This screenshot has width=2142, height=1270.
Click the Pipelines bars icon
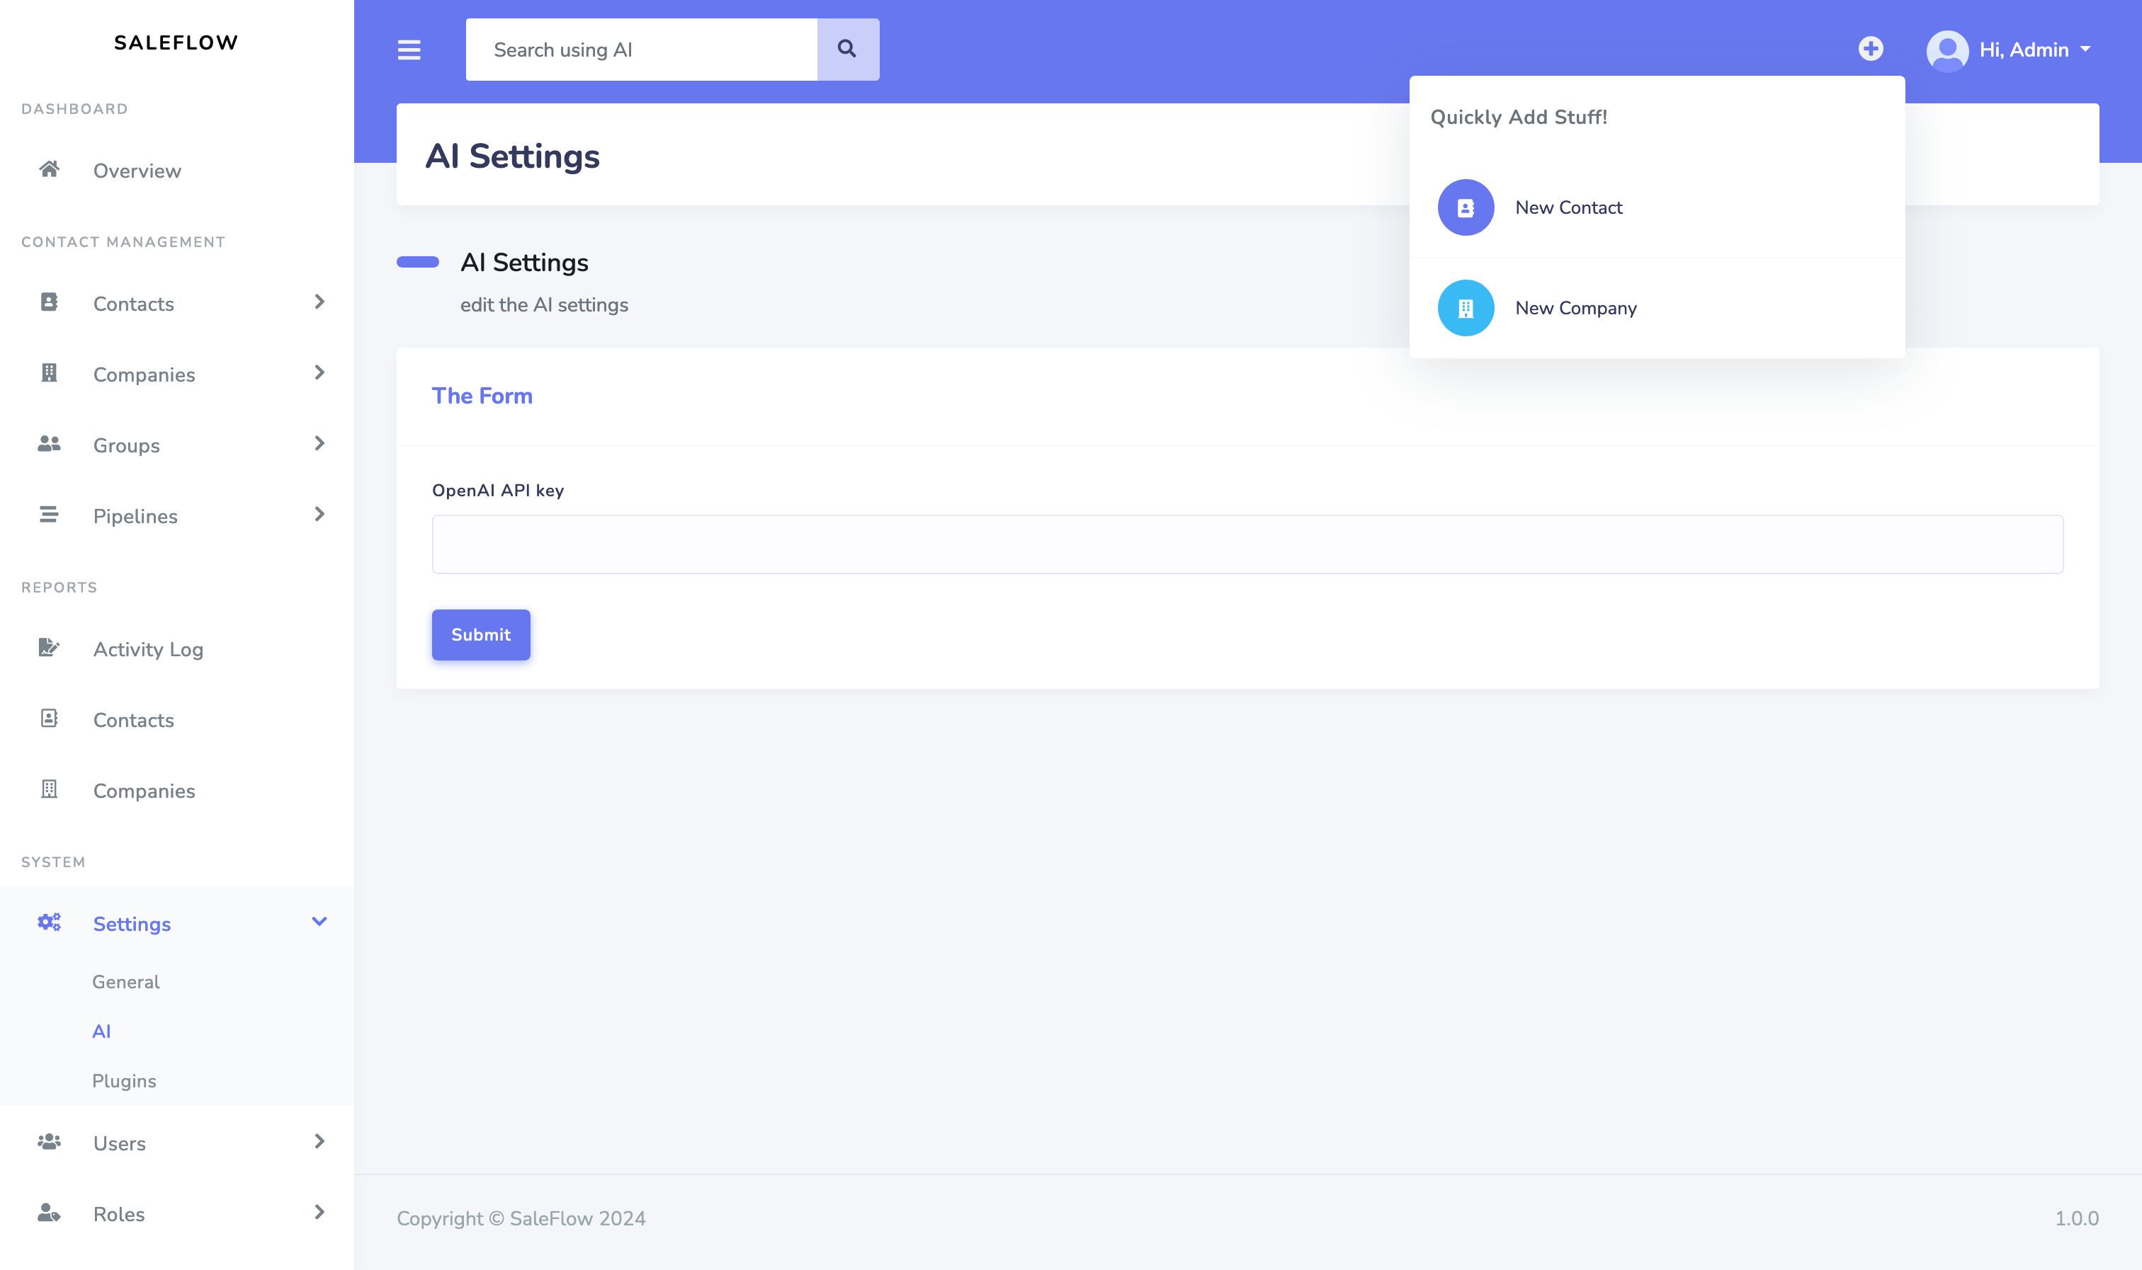pyautogui.click(x=49, y=515)
